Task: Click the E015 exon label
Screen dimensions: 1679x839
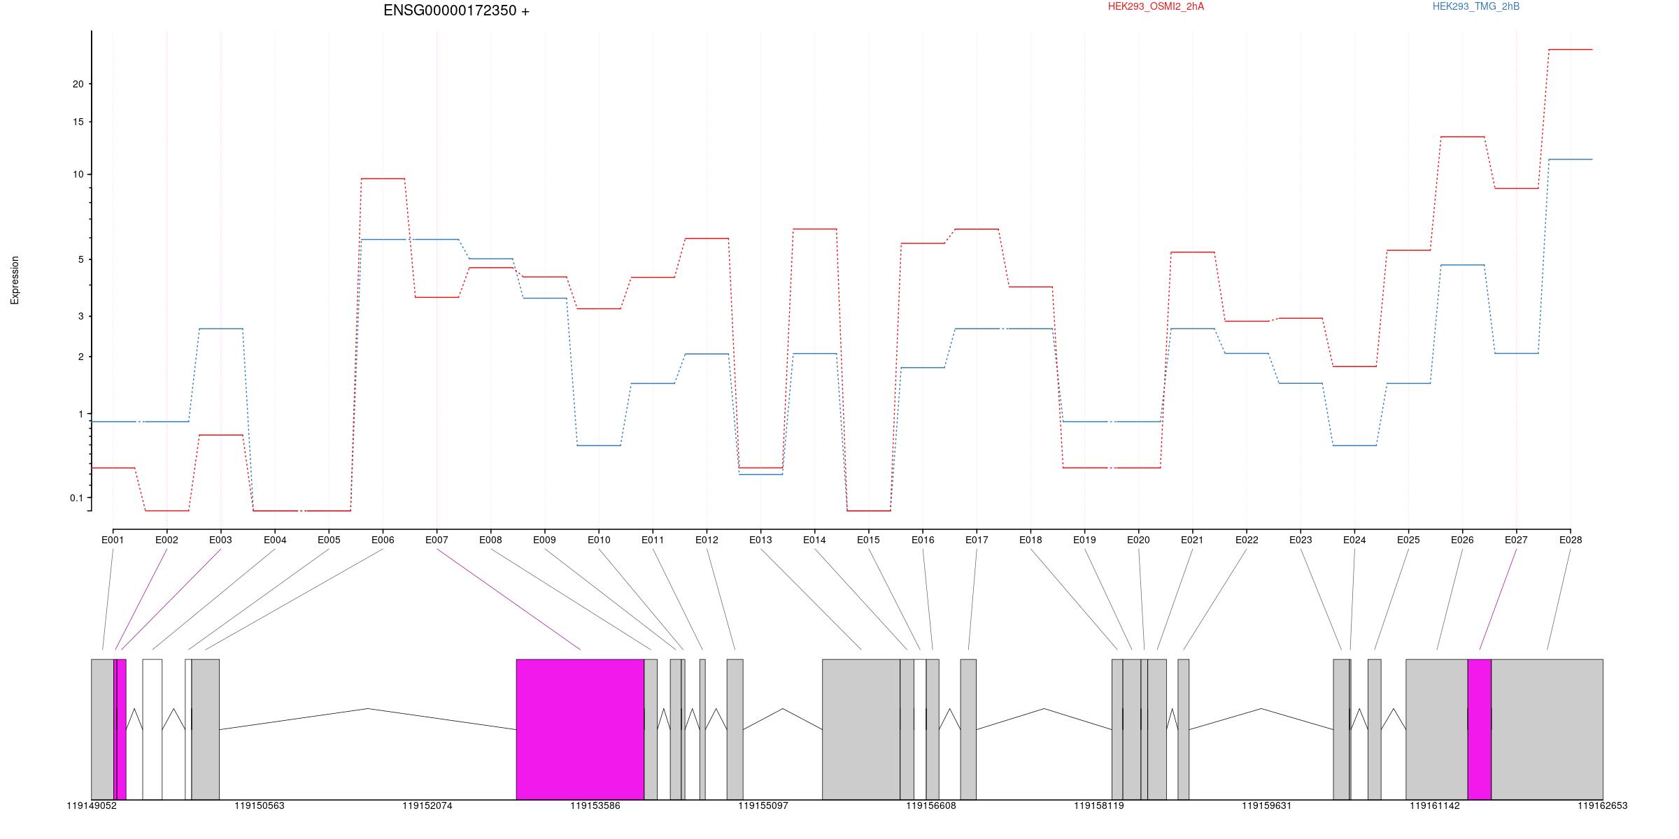Action: pos(868,540)
